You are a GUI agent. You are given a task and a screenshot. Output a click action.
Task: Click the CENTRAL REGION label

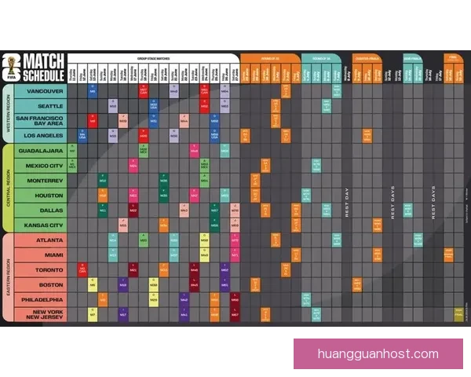[x=8, y=188]
